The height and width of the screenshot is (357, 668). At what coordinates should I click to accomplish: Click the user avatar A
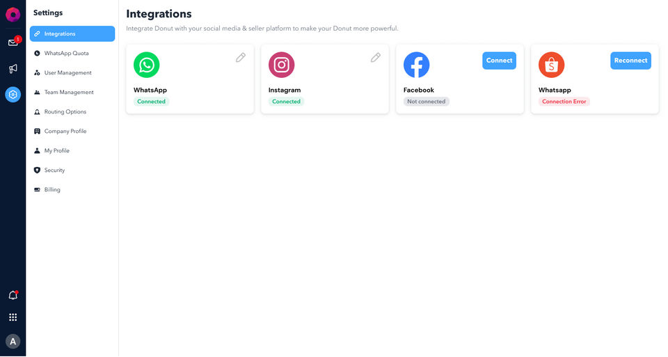click(x=13, y=341)
